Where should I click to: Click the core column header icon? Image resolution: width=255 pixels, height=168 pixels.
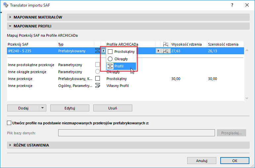166,44
